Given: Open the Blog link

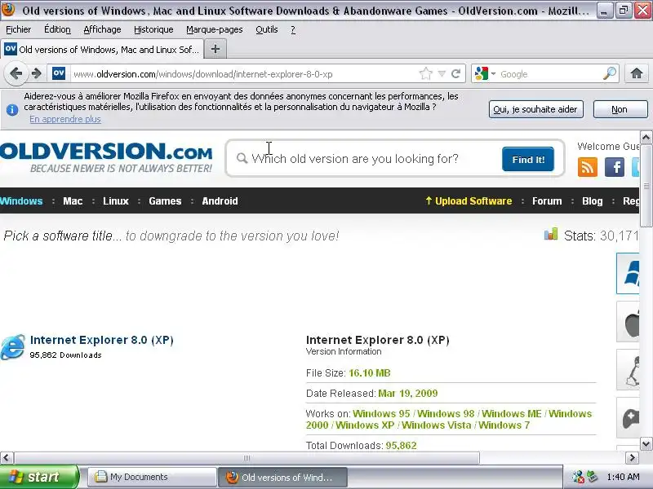Looking at the screenshot, I should coord(593,200).
